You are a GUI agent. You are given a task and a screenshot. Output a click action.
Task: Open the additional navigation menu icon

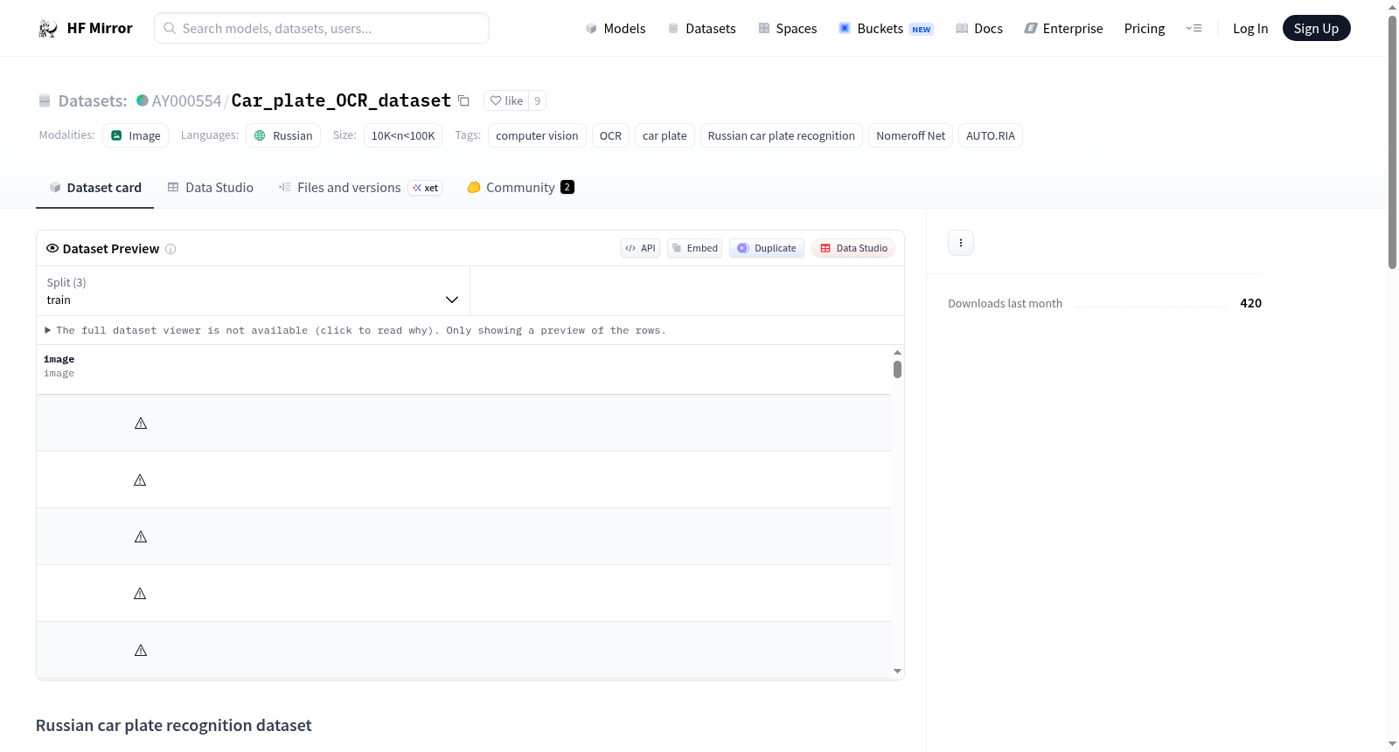(1194, 29)
